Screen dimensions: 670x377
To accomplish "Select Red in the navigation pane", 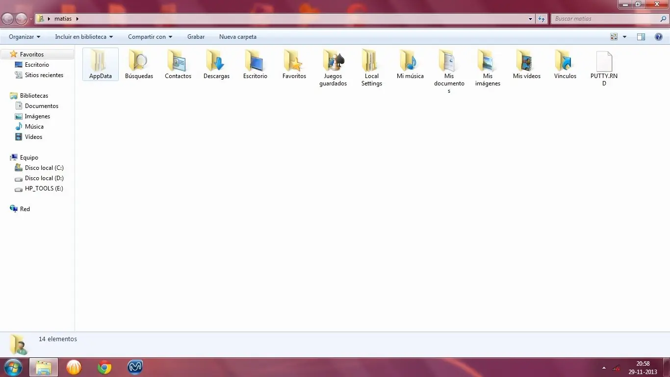I will click(25, 209).
